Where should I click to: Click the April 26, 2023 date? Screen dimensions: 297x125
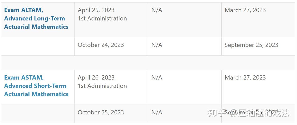96,78
